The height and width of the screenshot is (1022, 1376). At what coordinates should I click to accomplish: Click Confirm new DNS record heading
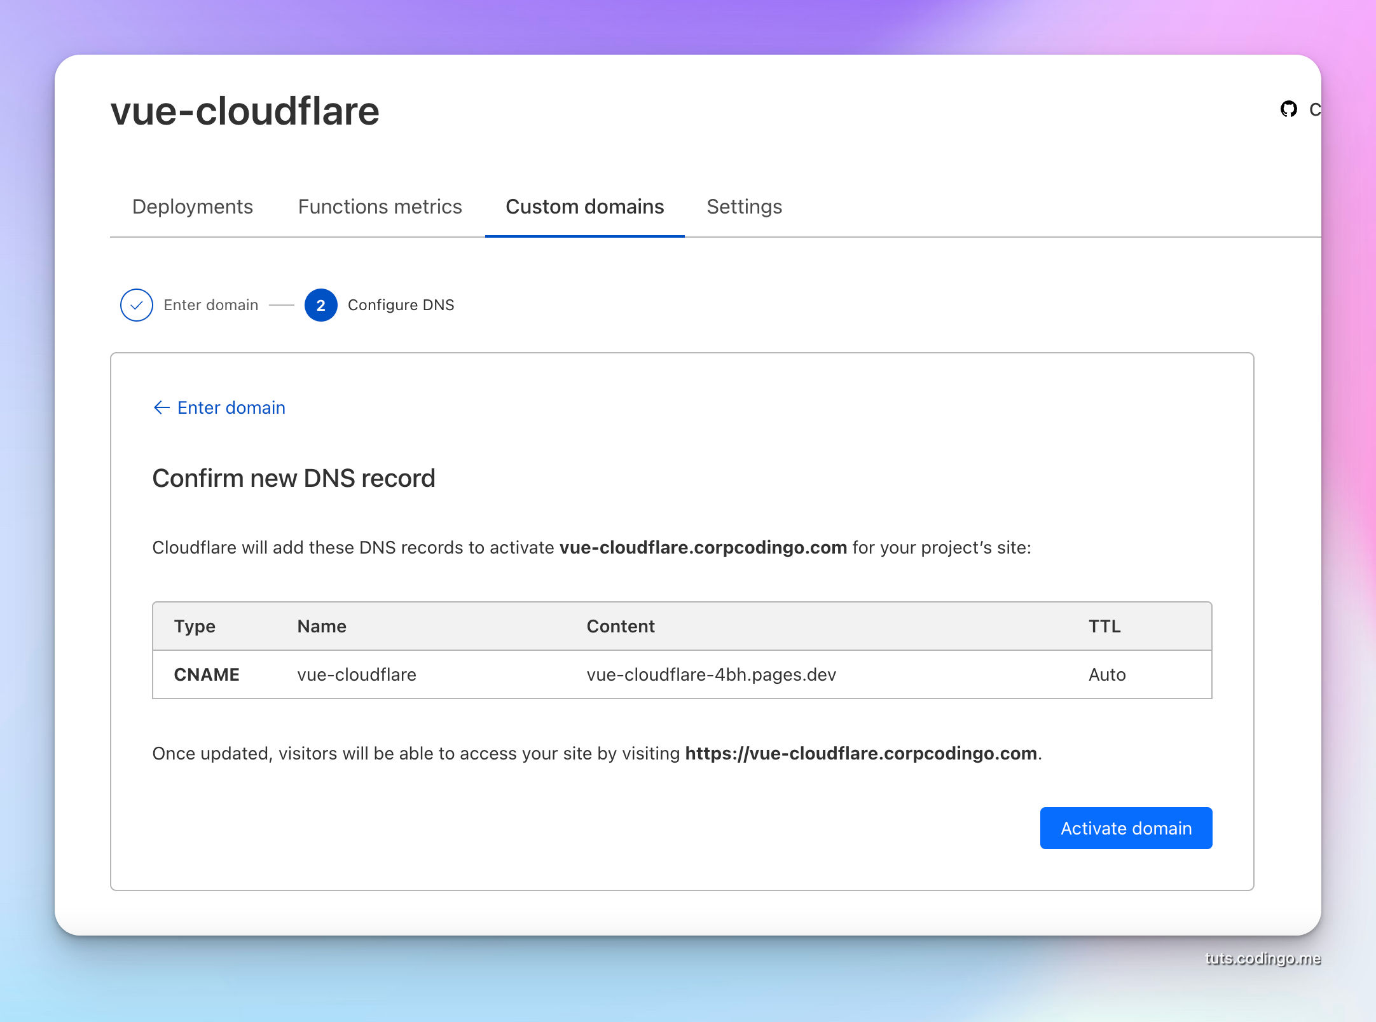coord(294,478)
